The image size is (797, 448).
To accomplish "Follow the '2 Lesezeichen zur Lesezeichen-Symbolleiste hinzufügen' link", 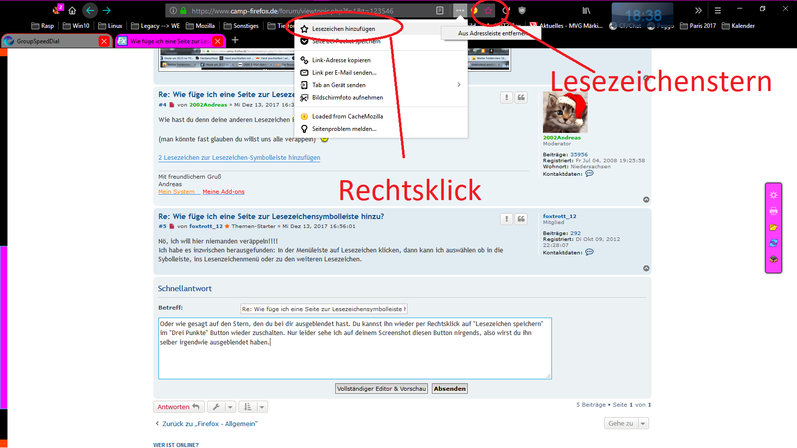I will (239, 158).
